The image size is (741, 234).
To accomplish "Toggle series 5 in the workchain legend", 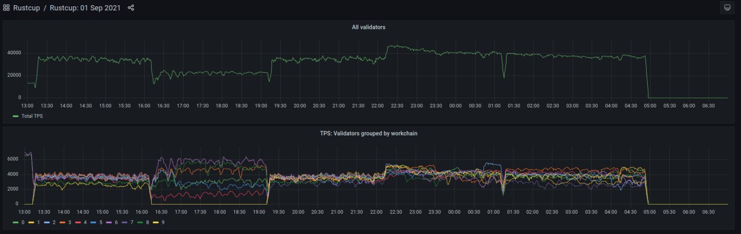I will pos(101,222).
